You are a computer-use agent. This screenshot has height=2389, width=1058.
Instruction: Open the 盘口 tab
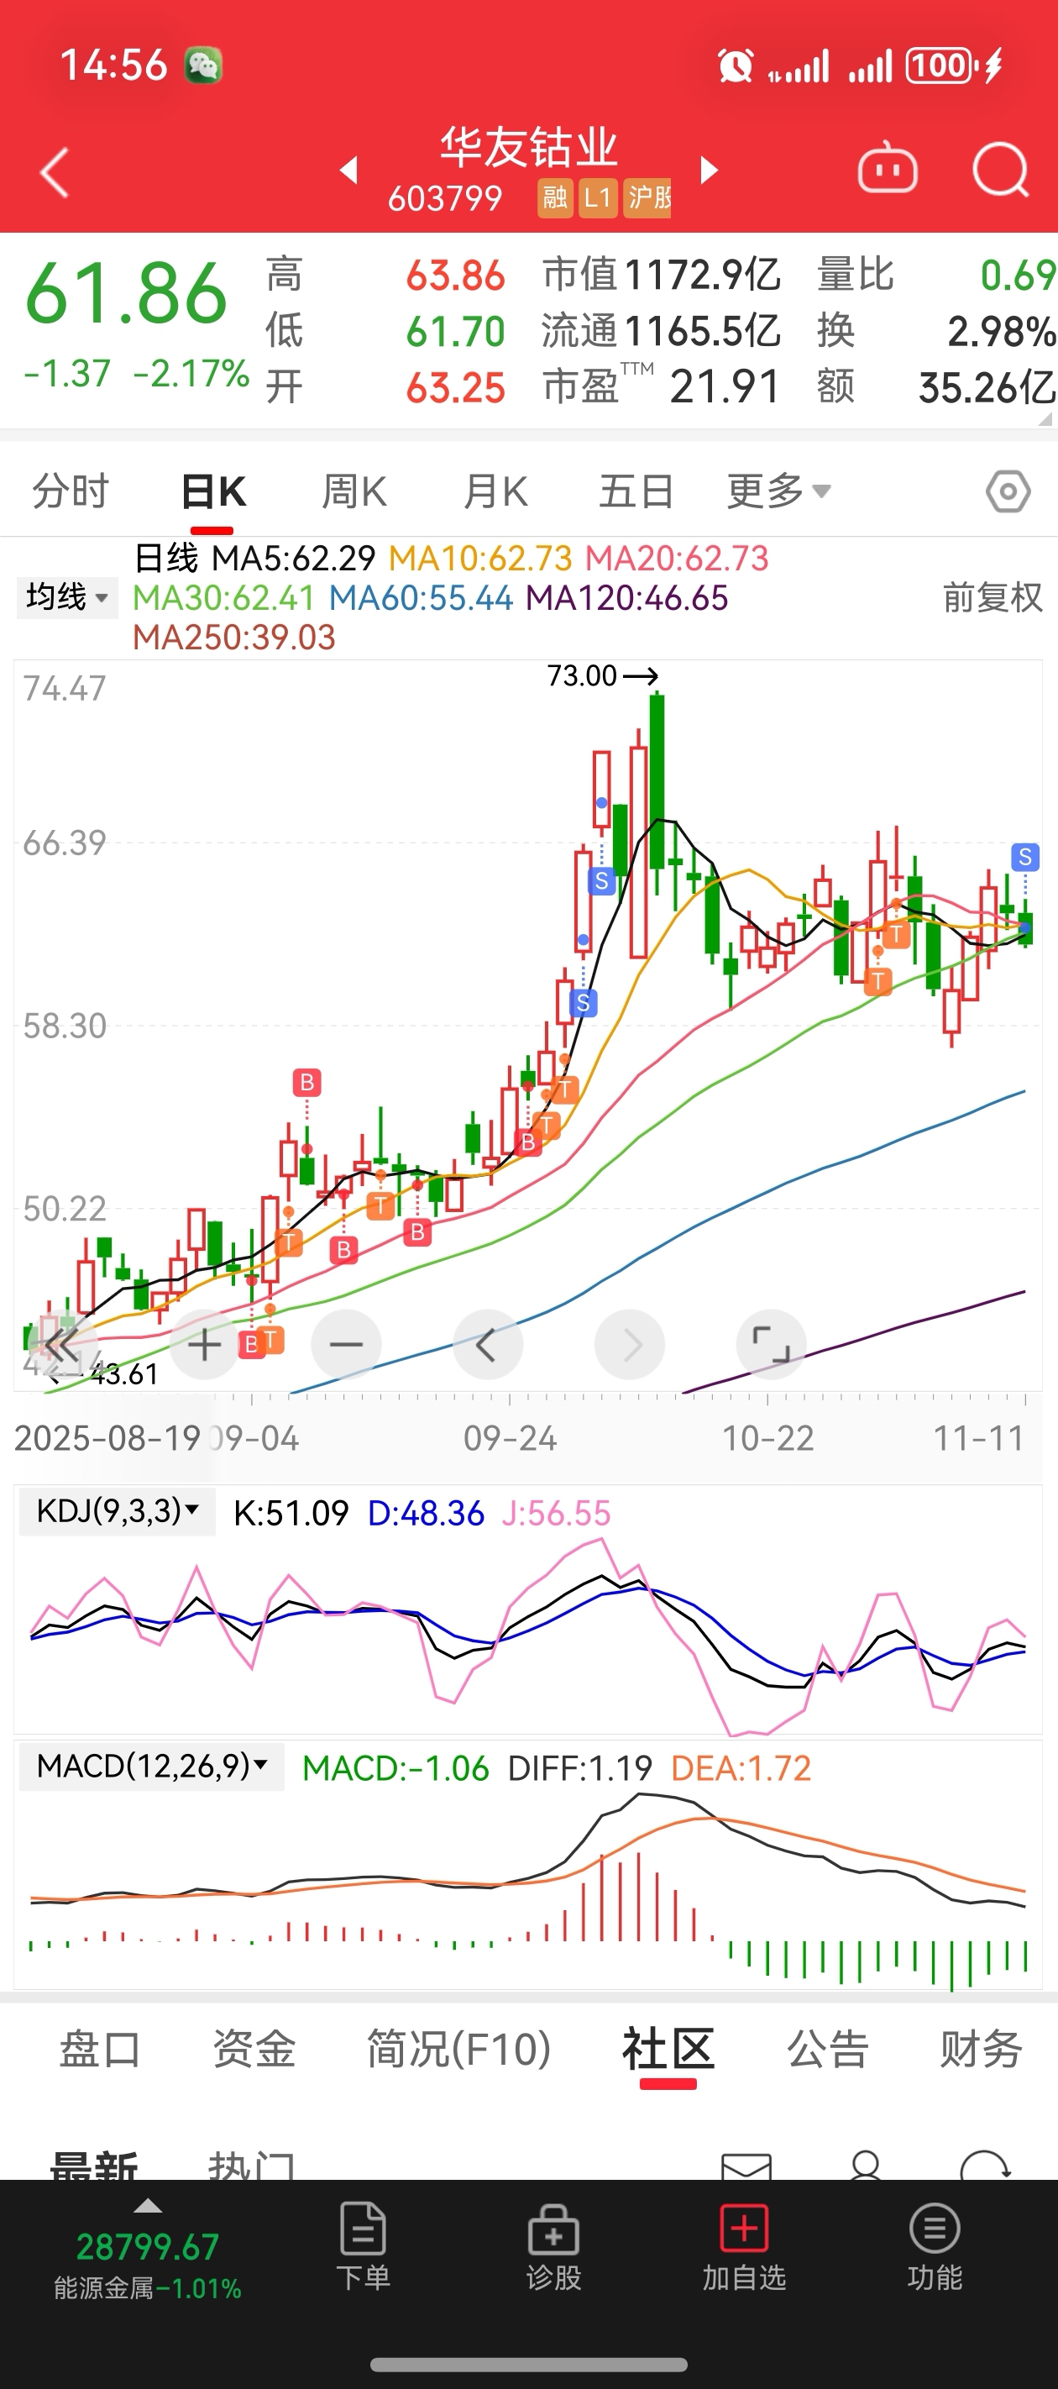[100, 2049]
